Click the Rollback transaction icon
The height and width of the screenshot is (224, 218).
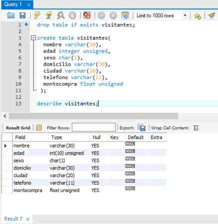pos(113,15)
